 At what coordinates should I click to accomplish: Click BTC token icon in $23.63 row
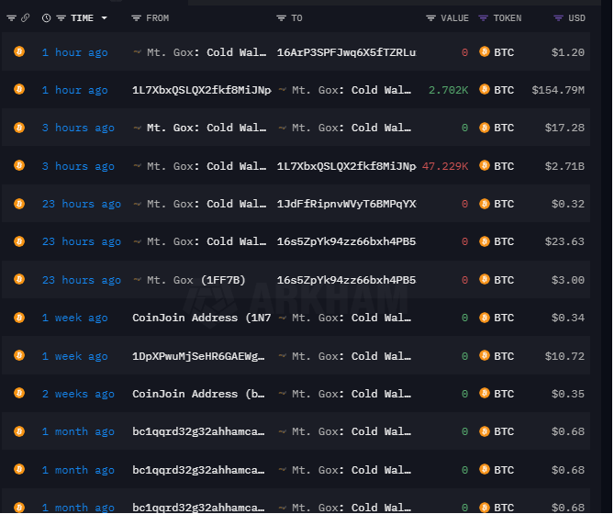coord(485,241)
